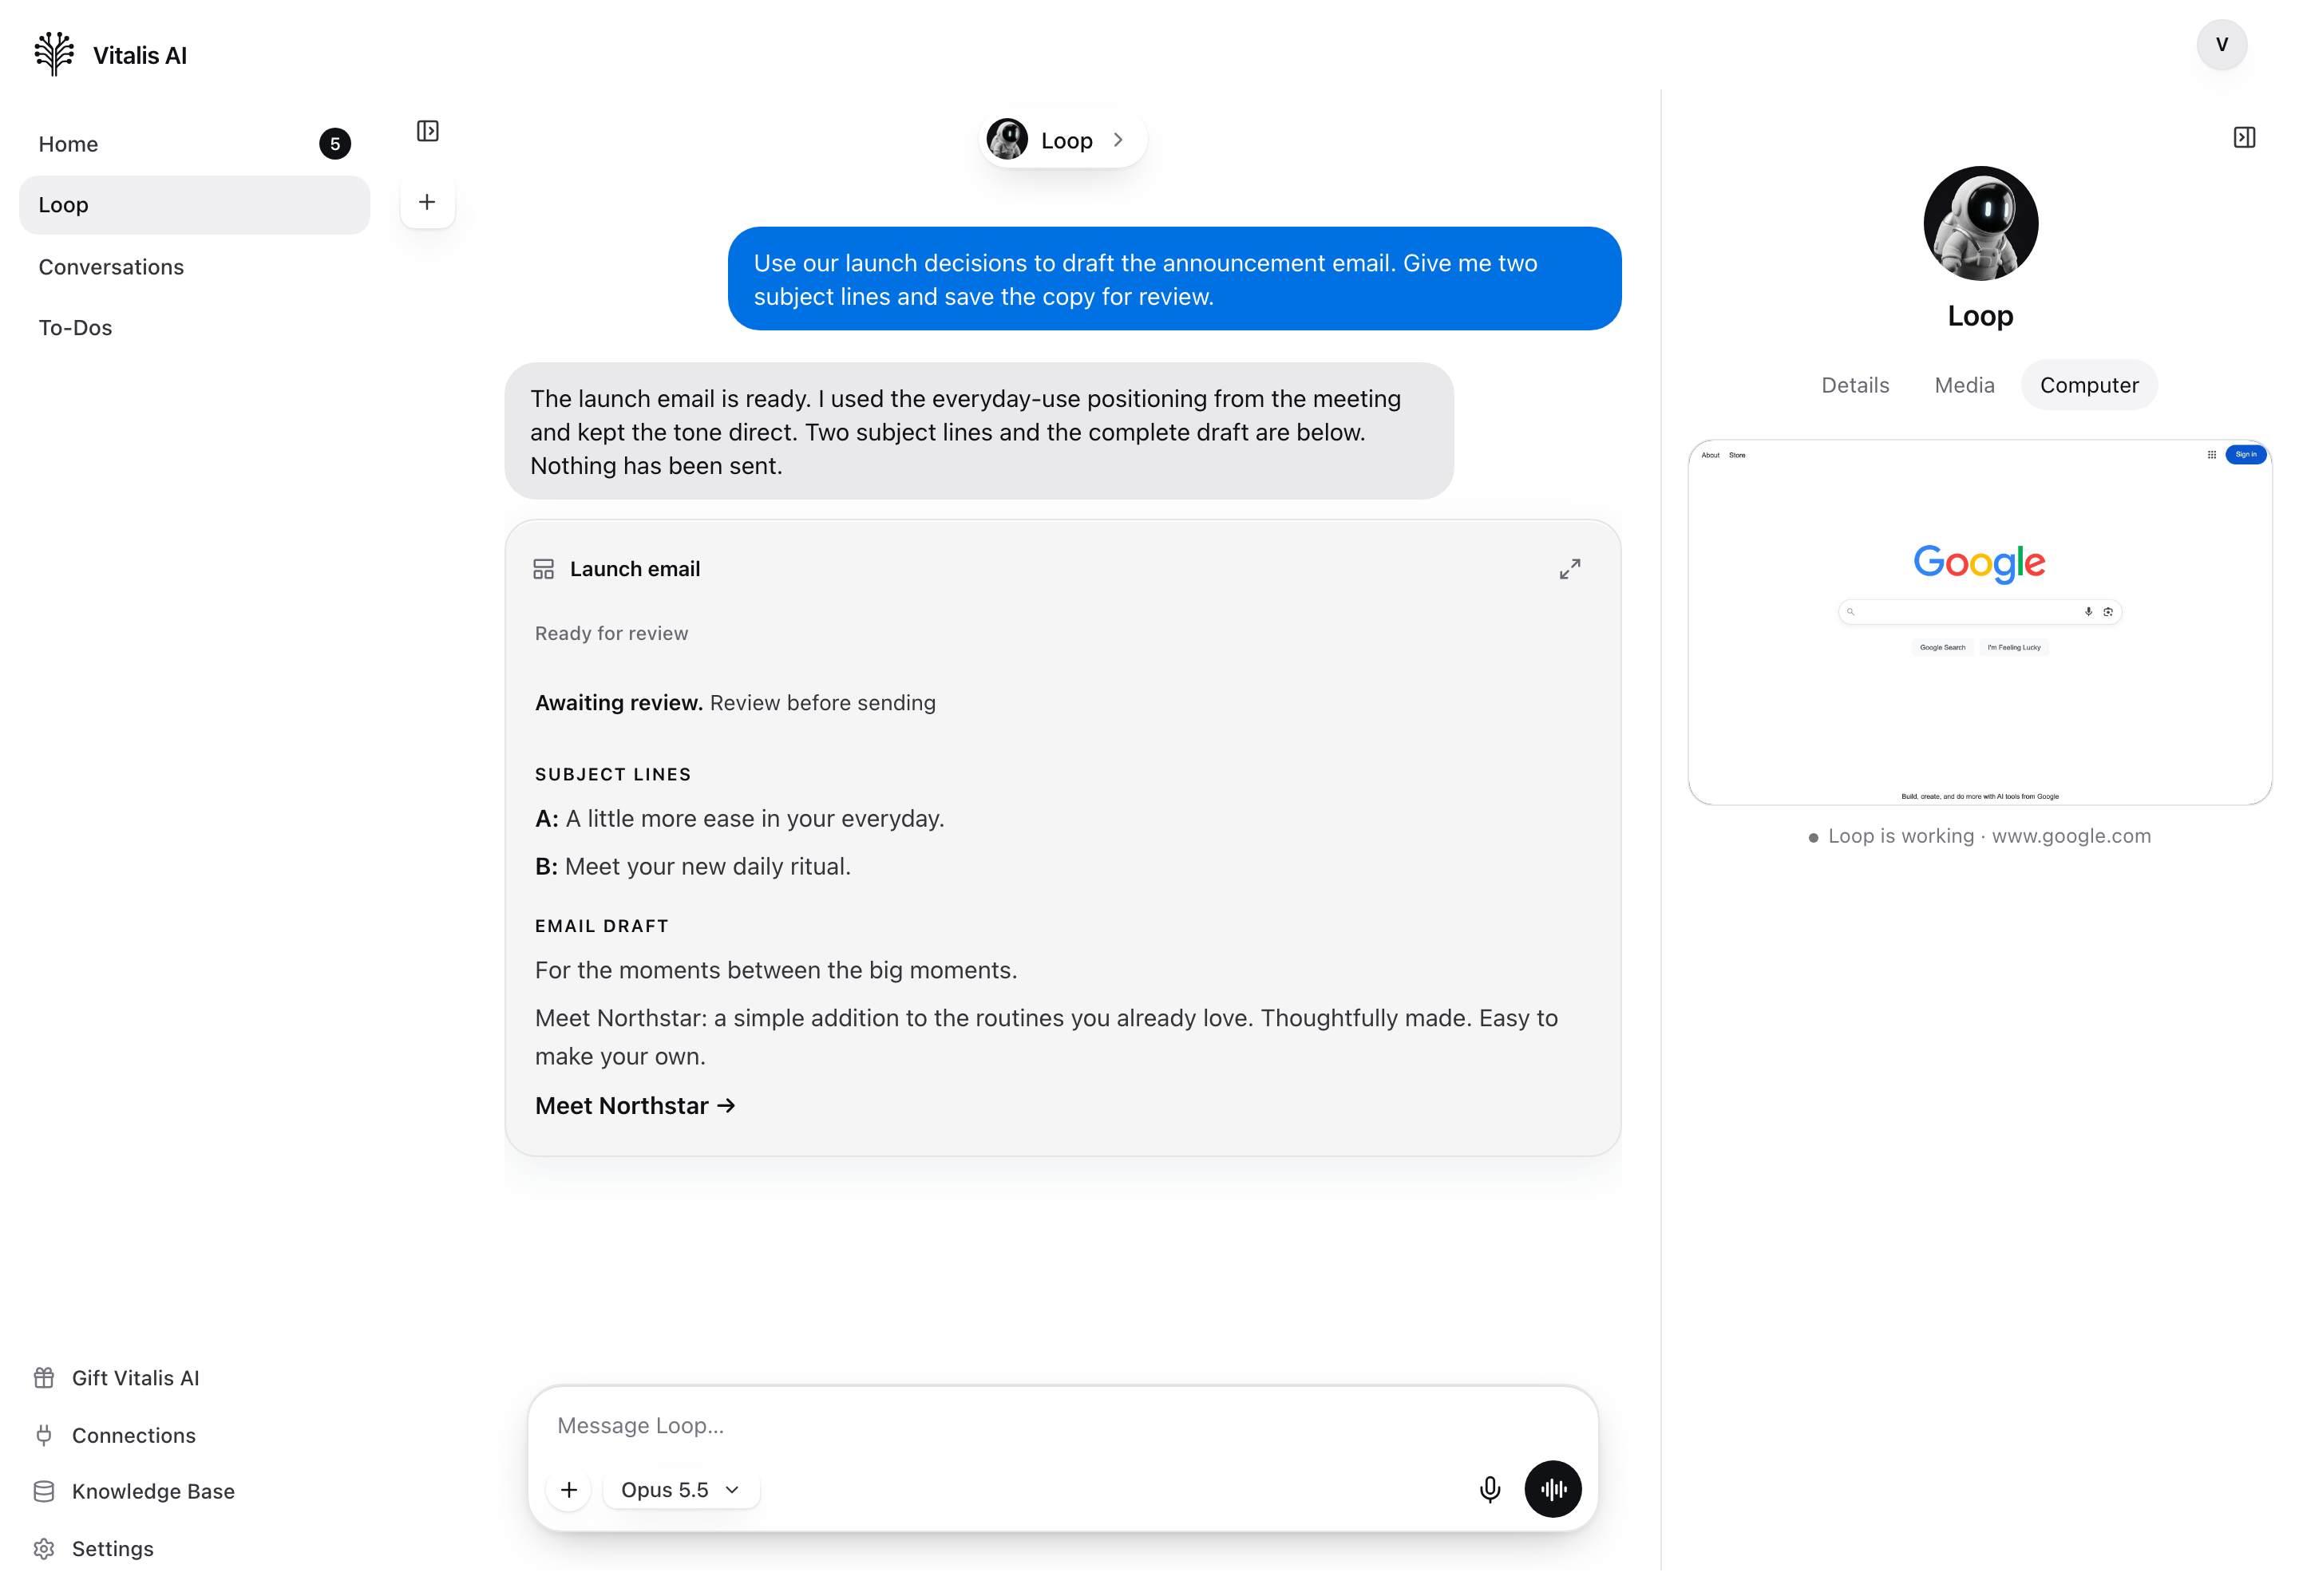Click the Meet Northstar → link
The image size is (2299, 1596).
[x=635, y=1105]
